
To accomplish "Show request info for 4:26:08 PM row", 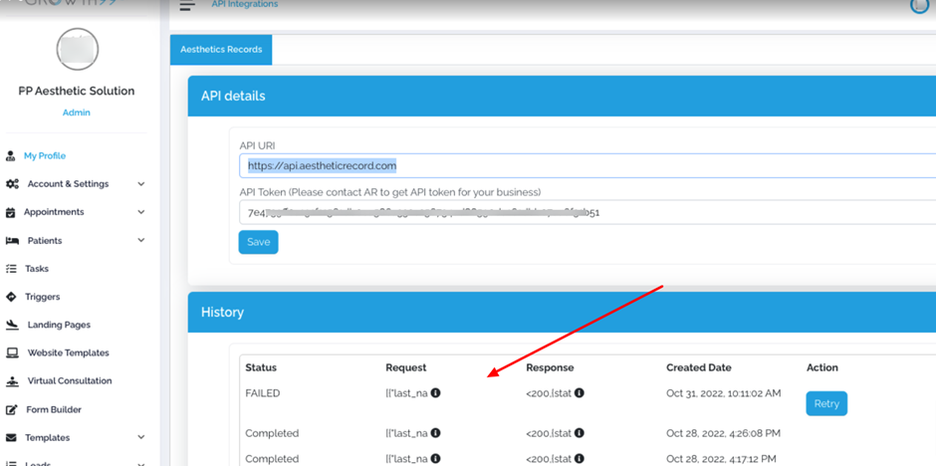I will 436,433.
